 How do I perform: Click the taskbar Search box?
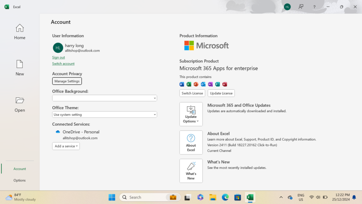[x=150, y=197]
